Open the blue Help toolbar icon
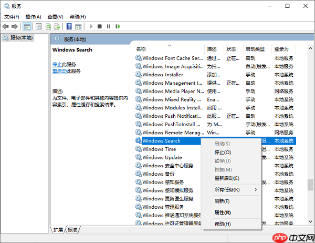Image resolution: width=315 pixels, height=243 pixels. coord(69,26)
